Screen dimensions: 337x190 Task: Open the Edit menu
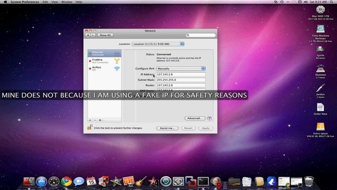coord(45,2)
